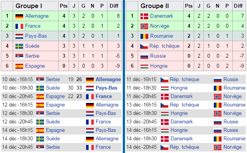This screenshot has height=153, width=247.
Task: Click Suède in the 10 déc 18h30 match
Action: [x=53, y=88]
